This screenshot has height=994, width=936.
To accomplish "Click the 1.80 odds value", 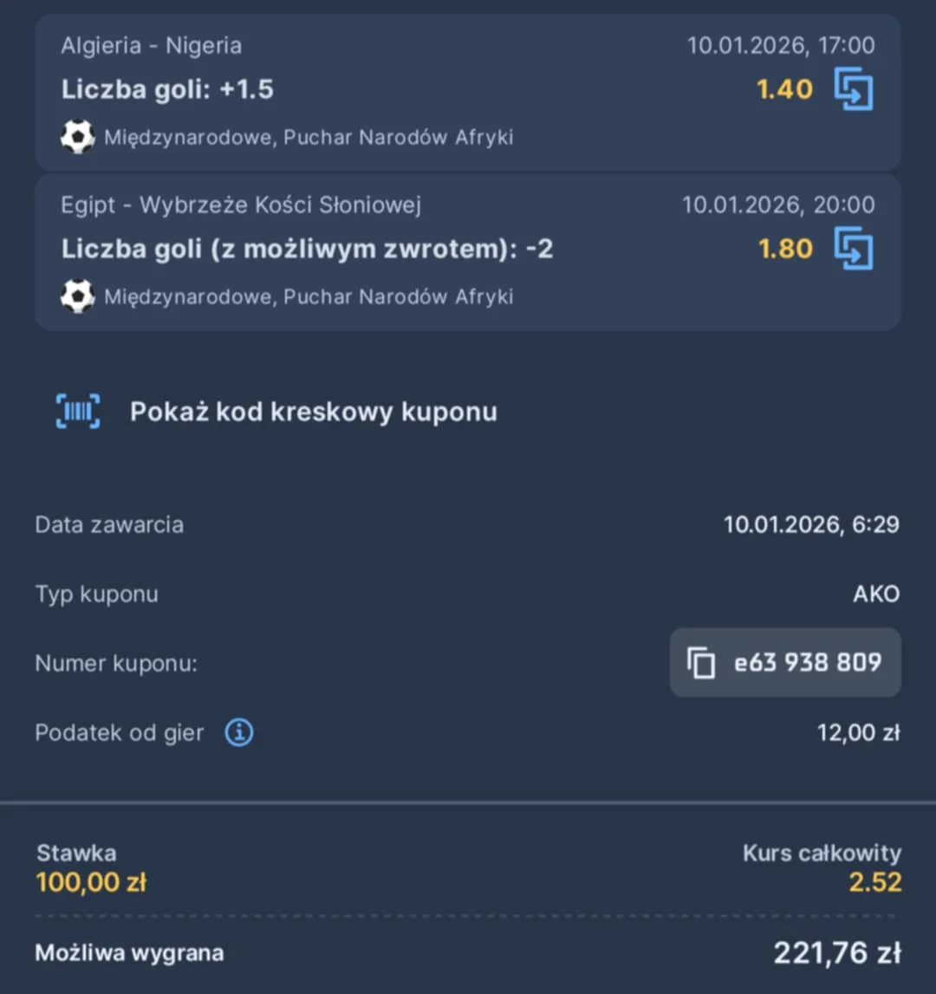I will [785, 250].
